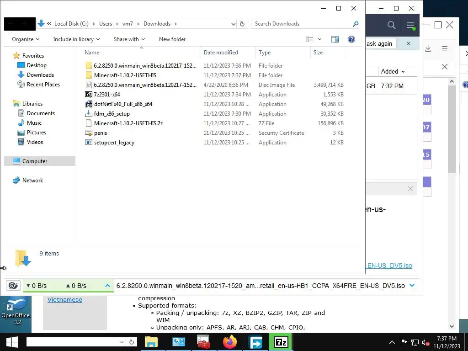Click the penis security certificate icon

[x=89, y=133]
